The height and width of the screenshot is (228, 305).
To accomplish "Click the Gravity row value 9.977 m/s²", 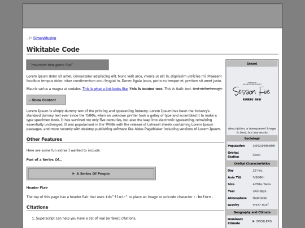I will pyautogui.click(x=260, y=205).
